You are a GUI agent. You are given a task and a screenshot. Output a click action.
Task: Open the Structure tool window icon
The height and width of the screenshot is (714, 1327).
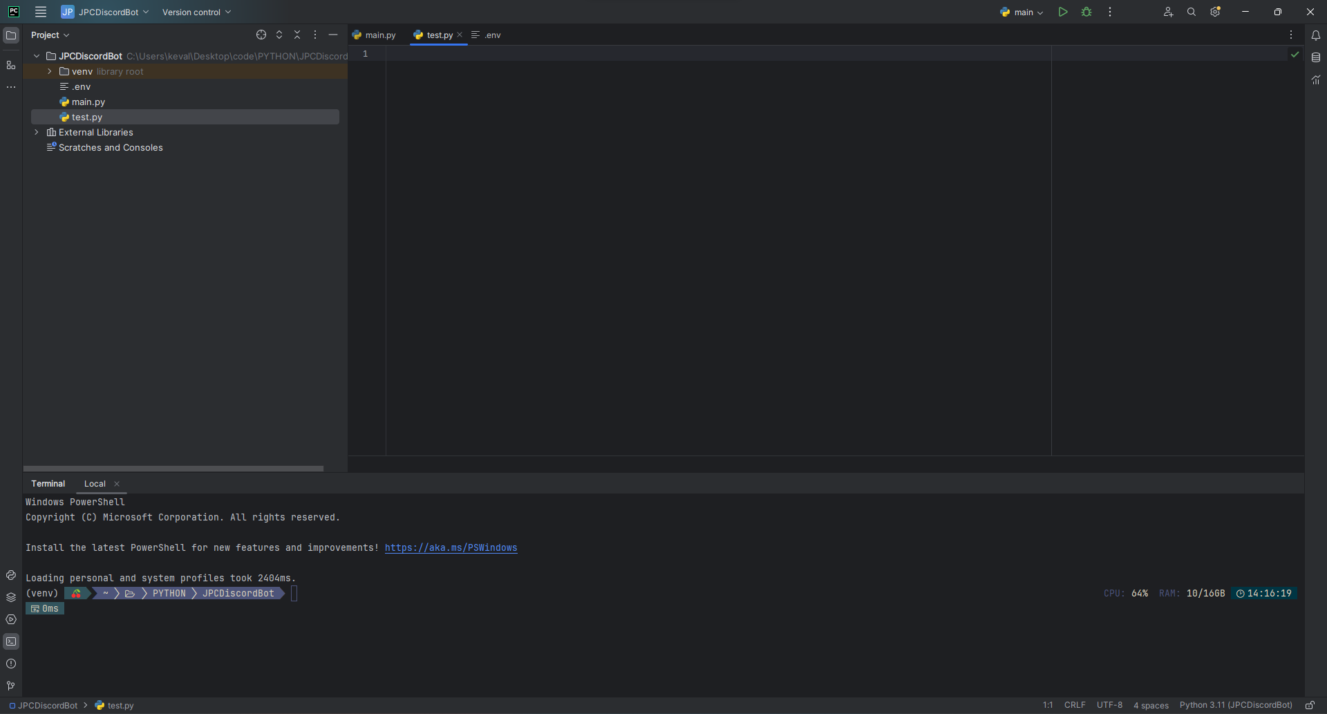11,65
